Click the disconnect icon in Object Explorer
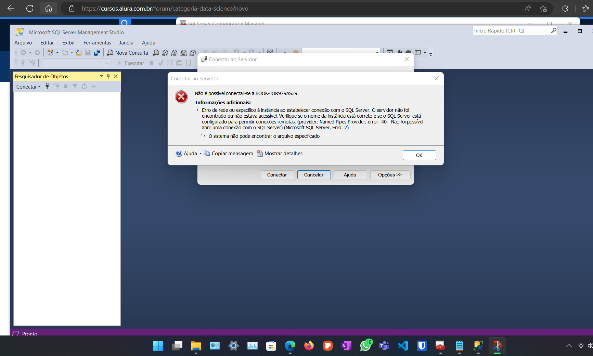The width and height of the screenshot is (593, 356). coord(56,87)
